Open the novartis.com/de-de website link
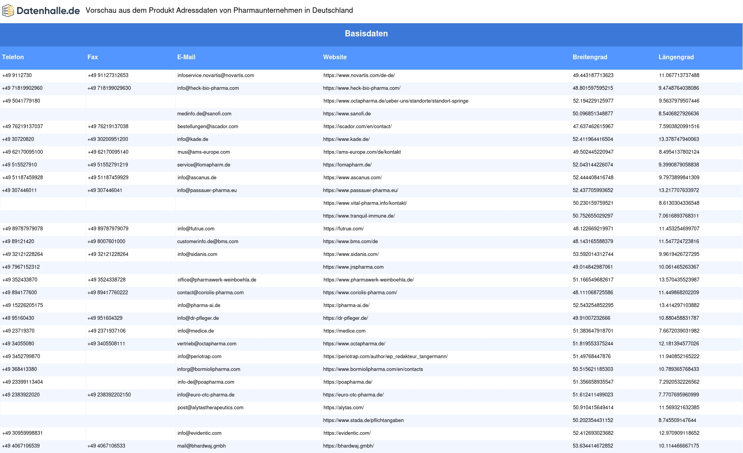This screenshot has height=453, width=743. [359, 75]
